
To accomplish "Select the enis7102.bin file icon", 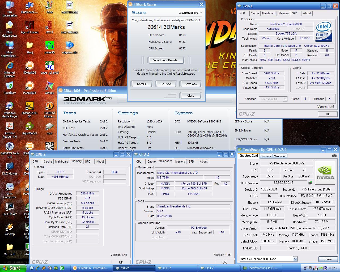I will [69, 7].
